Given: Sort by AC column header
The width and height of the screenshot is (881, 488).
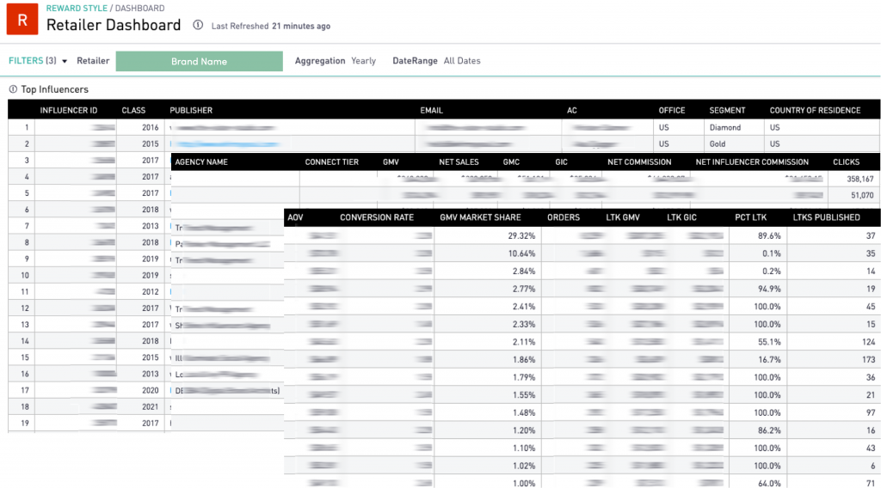Looking at the screenshot, I should tap(572, 111).
